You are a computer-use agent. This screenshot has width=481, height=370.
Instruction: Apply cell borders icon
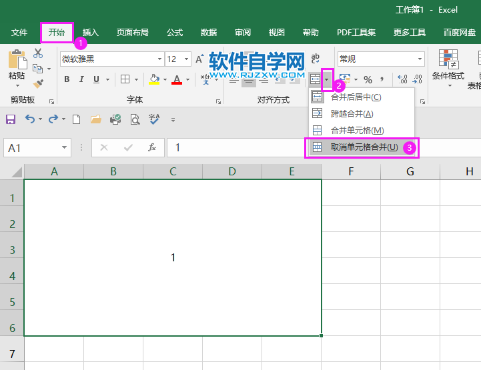click(125, 79)
